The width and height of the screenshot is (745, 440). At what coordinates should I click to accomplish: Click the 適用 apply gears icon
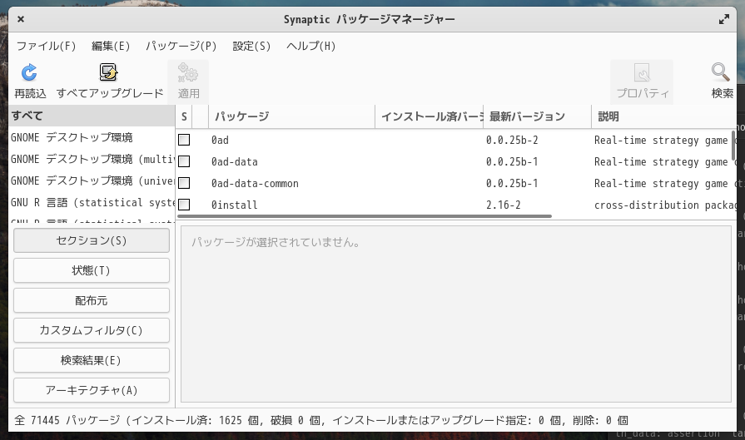pos(187,72)
